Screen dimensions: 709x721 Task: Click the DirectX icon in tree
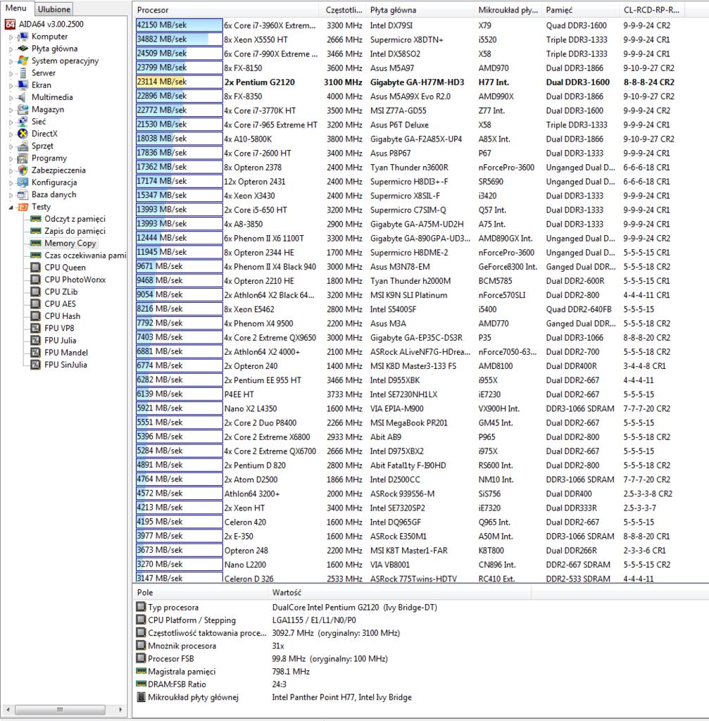(x=23, y=134)
